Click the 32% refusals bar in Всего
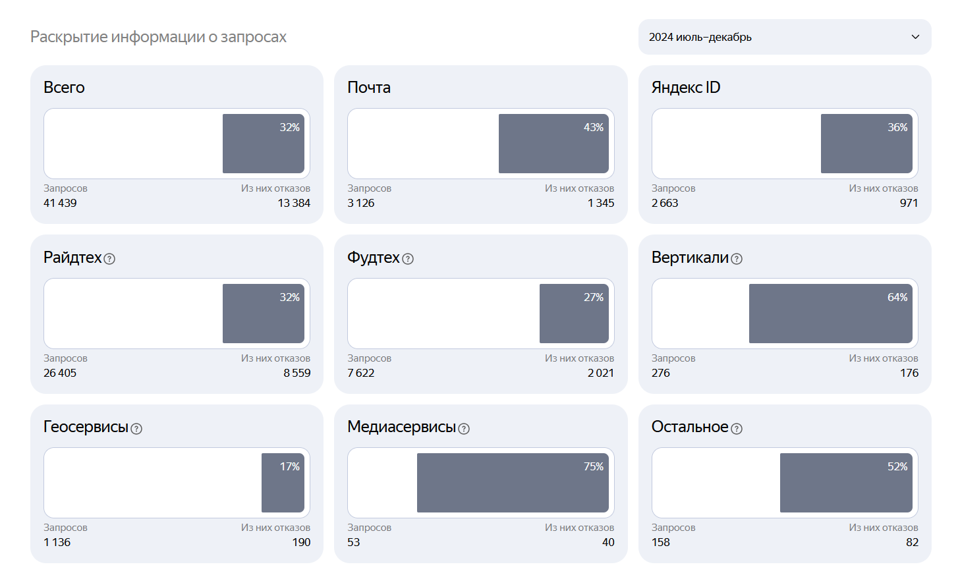This screenshot has width=960, height=579. [x=264, y=144]
